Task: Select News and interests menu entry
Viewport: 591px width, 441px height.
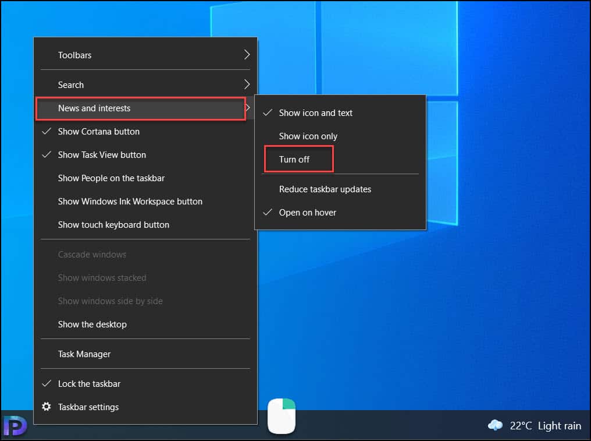Action: 145,108
